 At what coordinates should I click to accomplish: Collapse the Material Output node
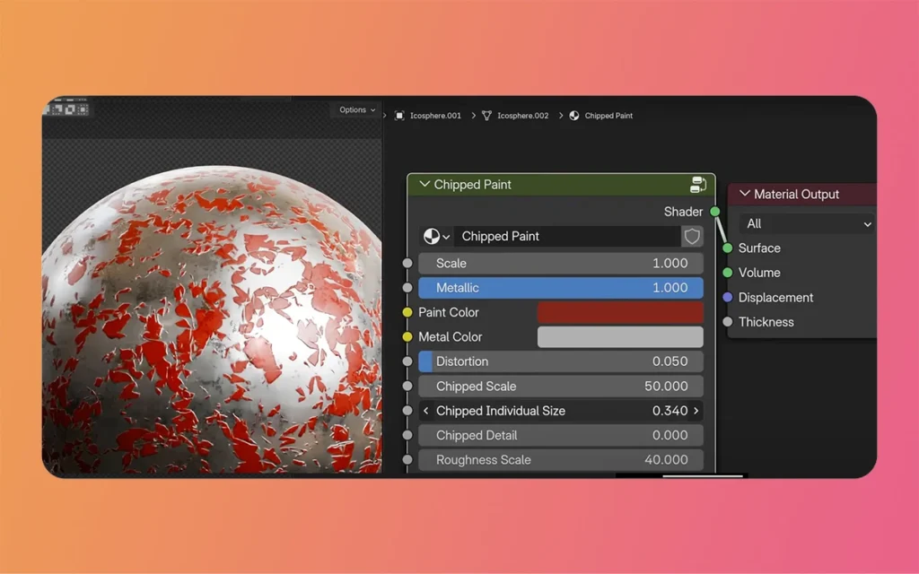(x=744, y=194)
